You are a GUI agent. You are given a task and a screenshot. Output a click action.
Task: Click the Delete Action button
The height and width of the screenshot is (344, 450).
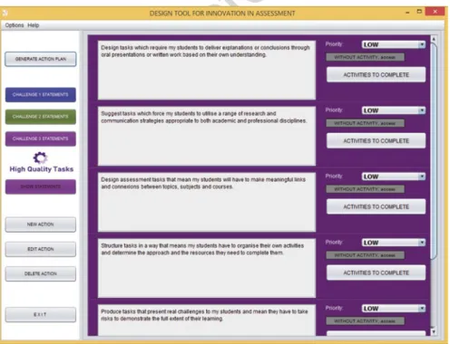(x=41, y=273)
